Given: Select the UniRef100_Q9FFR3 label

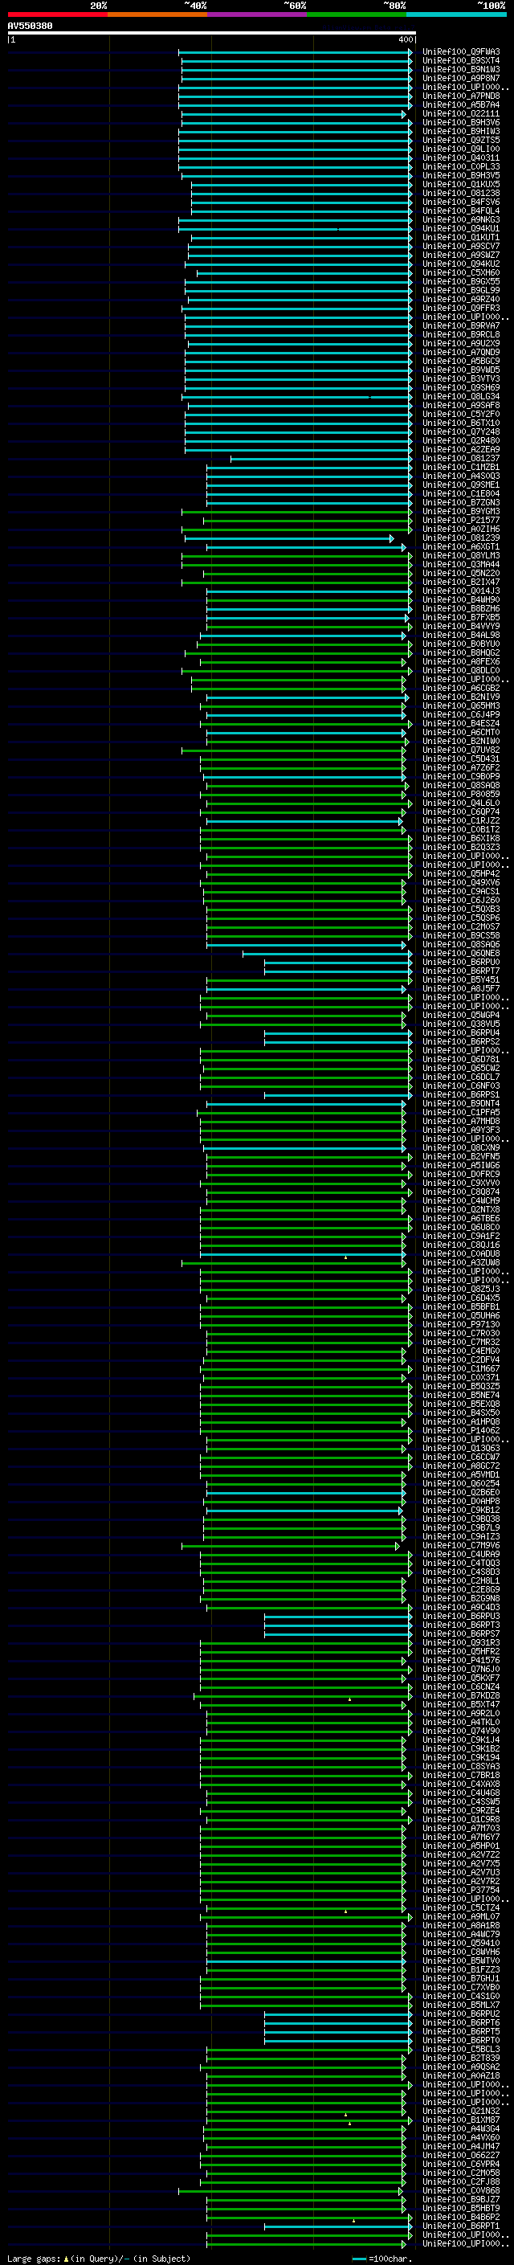Looking at the screenshot, I should click(x=461, y=308).
